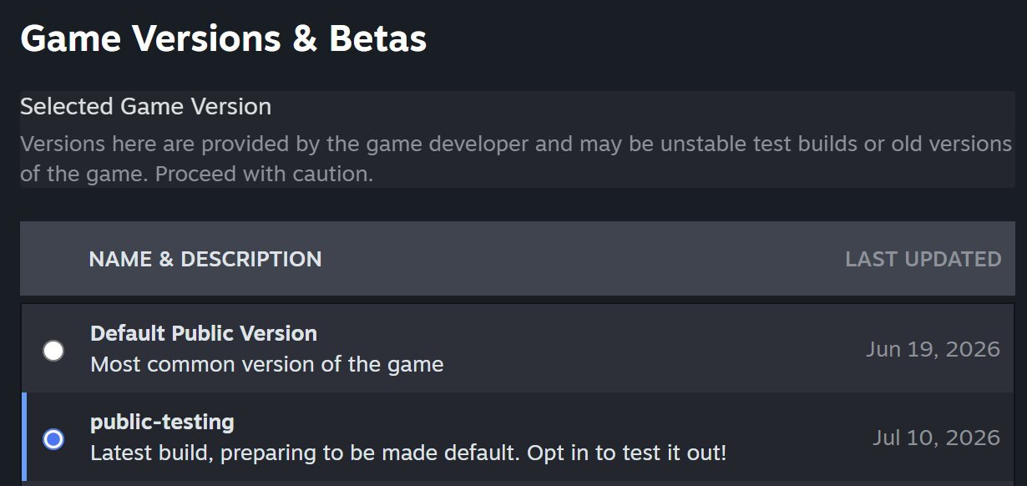Click the Jul 10, 2026 date

(x=936, y=438)
